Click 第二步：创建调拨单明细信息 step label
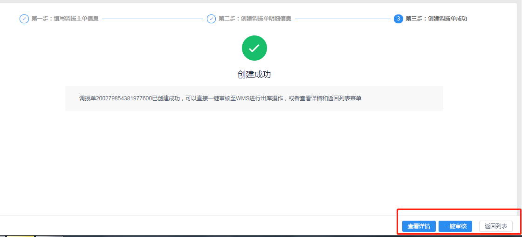The image size is (522, 237). click(255, 19)
